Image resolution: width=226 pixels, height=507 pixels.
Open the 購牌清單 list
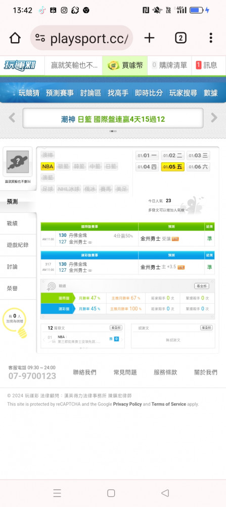click(169, 65)
